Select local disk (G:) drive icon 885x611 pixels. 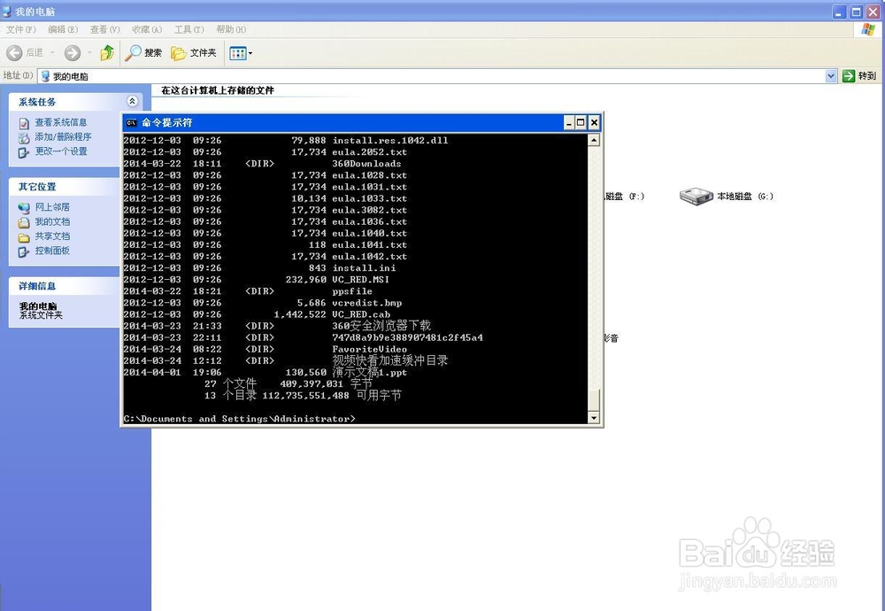point(696,197)
